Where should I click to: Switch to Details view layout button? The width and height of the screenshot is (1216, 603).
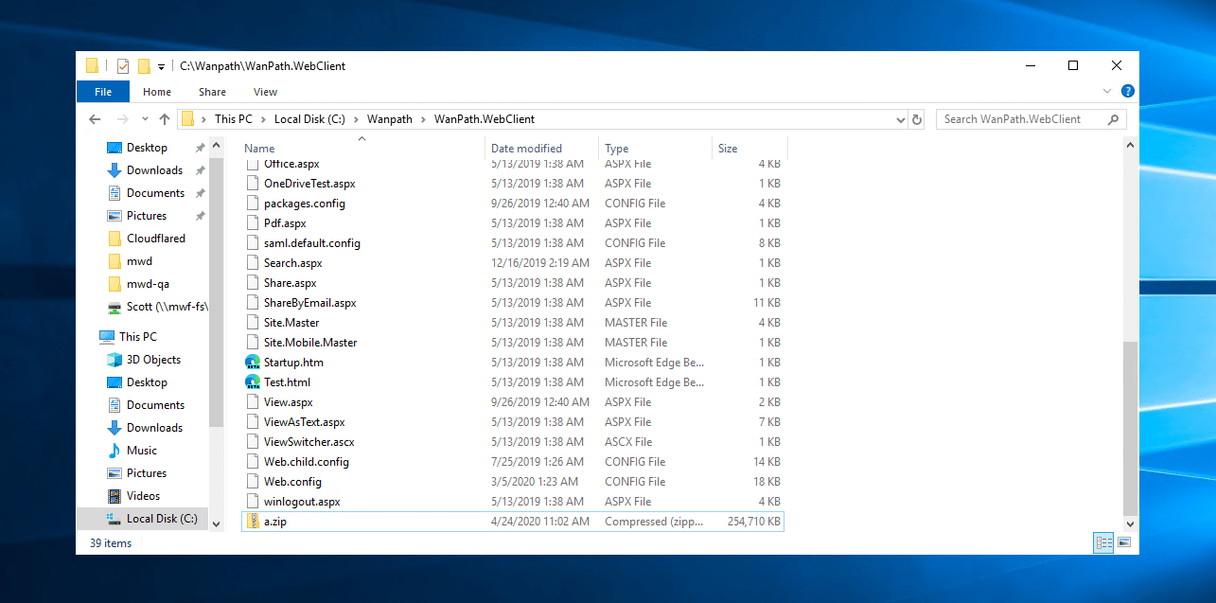[1103, 542]
